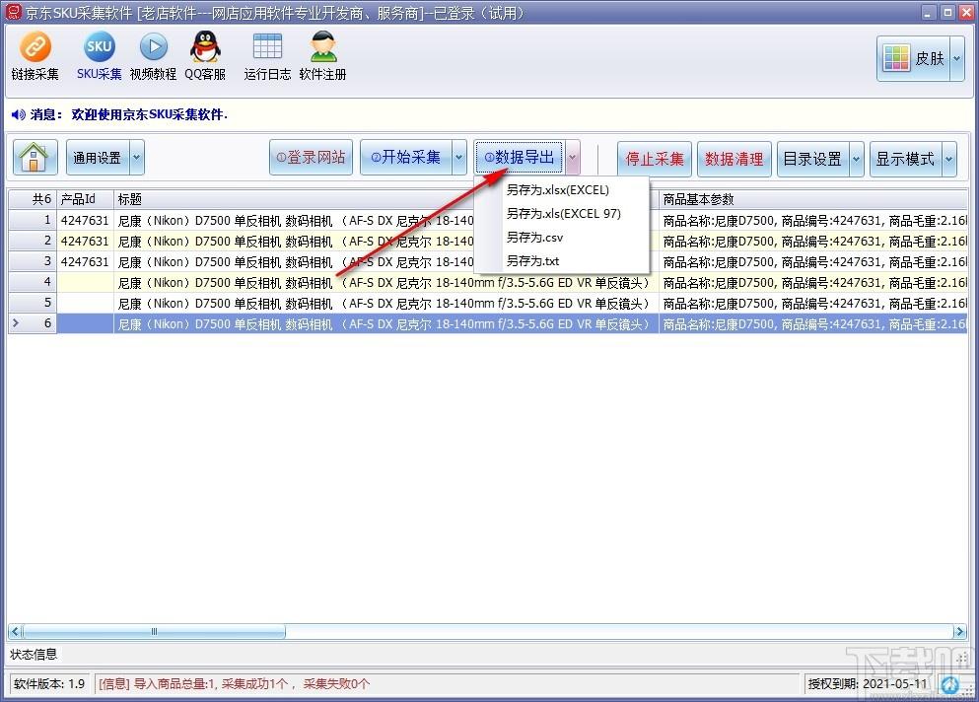
Task: Select row number 4 header
Action: (33, 282)
